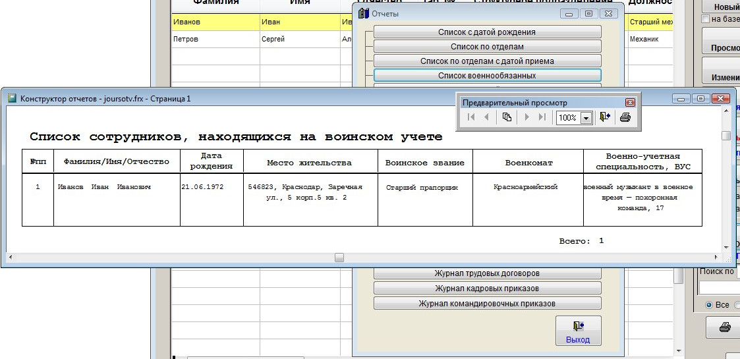Image resolution: width=740 pixels, height=359 pixels.
Task: Open 'Список с датой рождения' report
Action: (487, 32)
